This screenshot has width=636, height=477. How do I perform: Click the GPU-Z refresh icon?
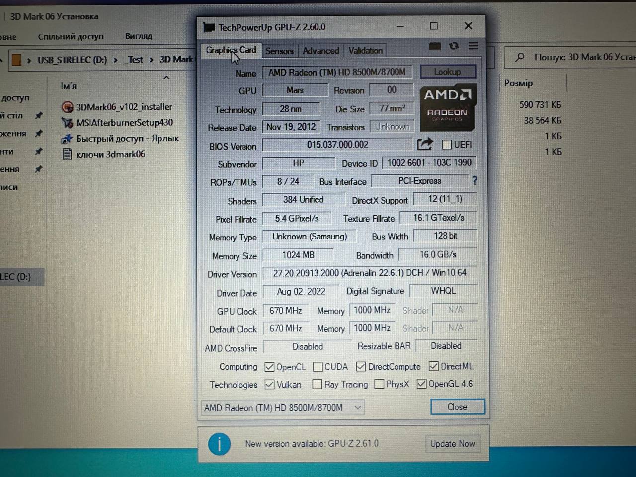click(x=454, y=46)
